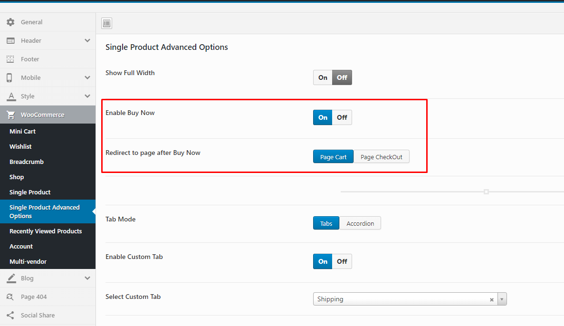Open the Wishlist settings
The height and width of the screenshot is (326, 564).
48,146
